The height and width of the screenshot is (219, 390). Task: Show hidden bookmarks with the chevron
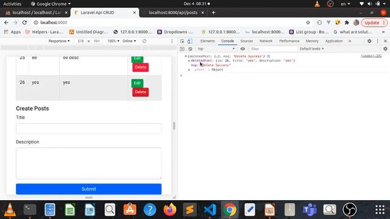(x=383, y=32)
